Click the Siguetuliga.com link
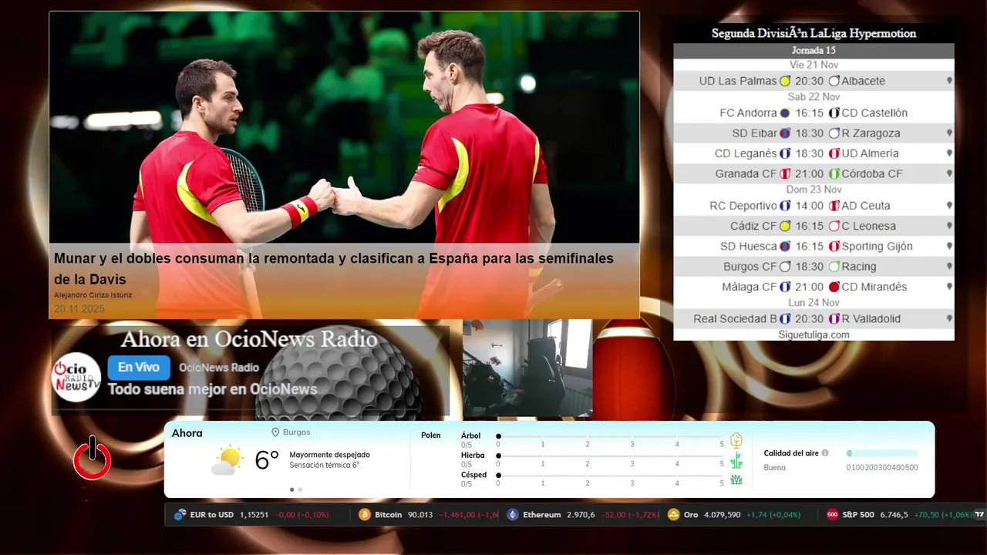Screen dimensions: 987x555 [814, 335]
